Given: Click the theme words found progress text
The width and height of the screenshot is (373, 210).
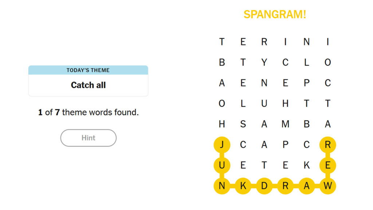Looking at the screenshot, I should click(x=88, y=112).
